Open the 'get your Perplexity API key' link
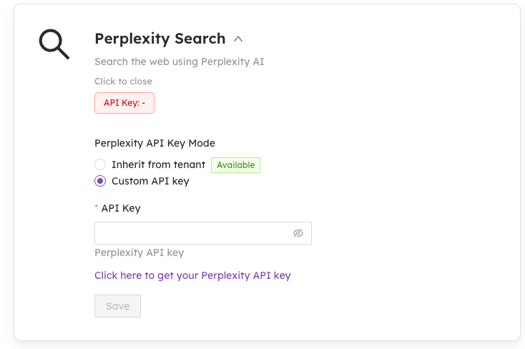525x349 pixels. click(x=192, y=275)
